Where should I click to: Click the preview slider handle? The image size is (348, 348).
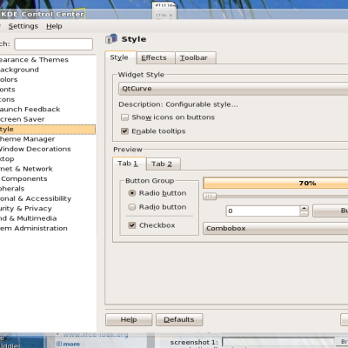(210, 197)
